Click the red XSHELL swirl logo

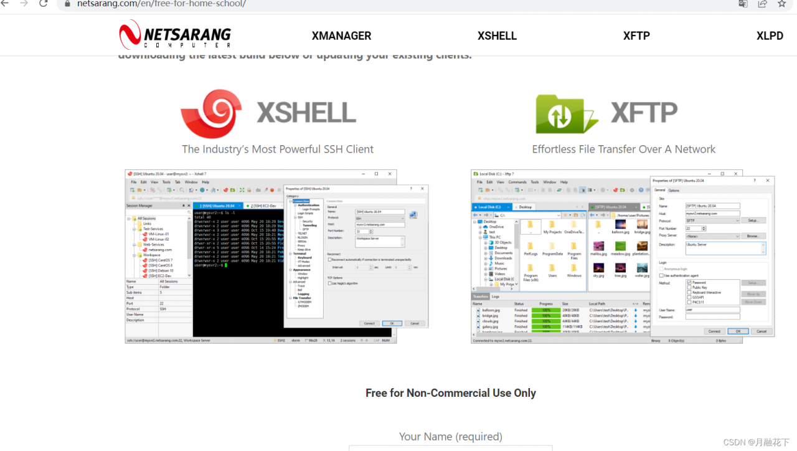pyautogui.click(x=211, y=113)
